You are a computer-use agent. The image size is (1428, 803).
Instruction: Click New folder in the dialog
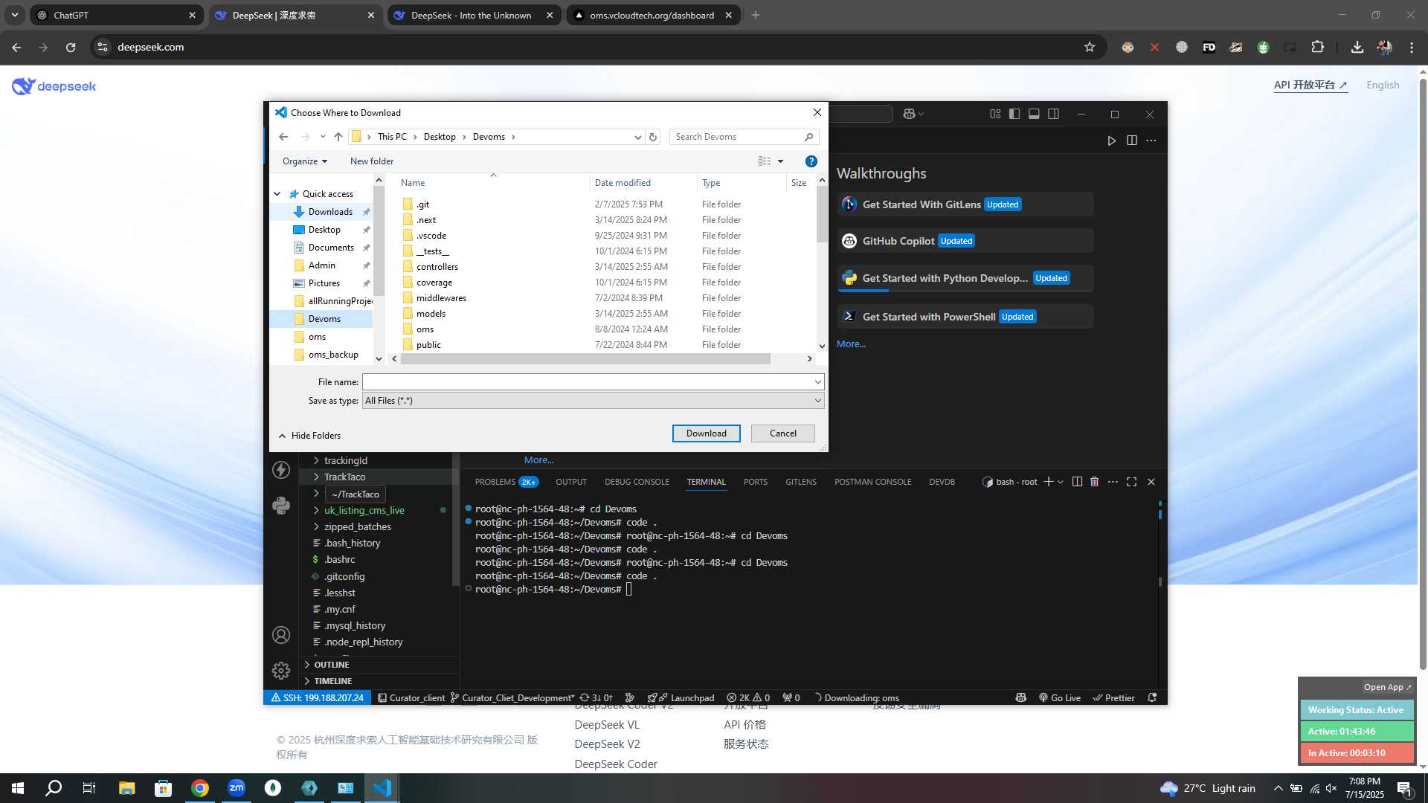[372, 161]
